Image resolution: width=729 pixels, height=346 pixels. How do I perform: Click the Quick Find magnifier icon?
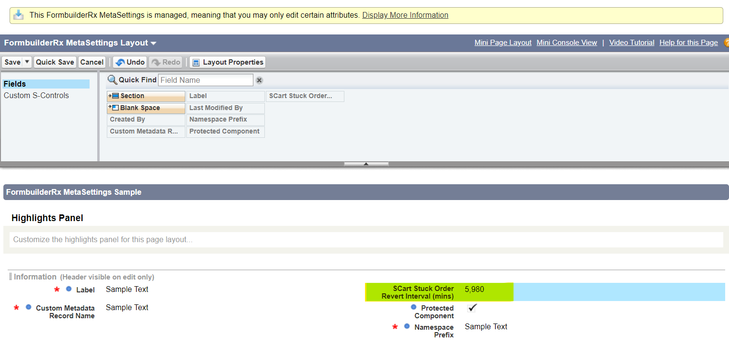[112, 80]
